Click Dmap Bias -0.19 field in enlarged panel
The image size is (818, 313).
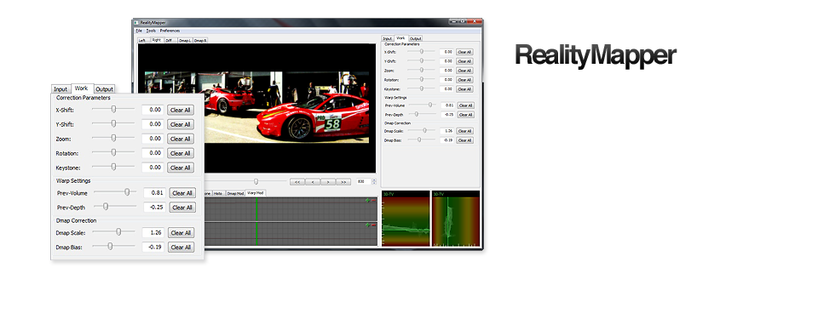[153, 248]
